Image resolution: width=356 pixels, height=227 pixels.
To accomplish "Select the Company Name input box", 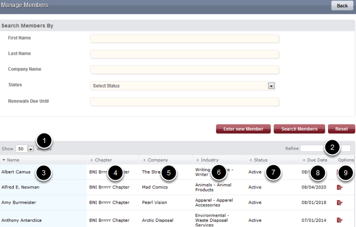I will pyautogui.click(x=184, y=70).
